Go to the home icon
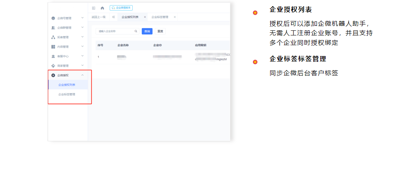 tap(102, 8)
